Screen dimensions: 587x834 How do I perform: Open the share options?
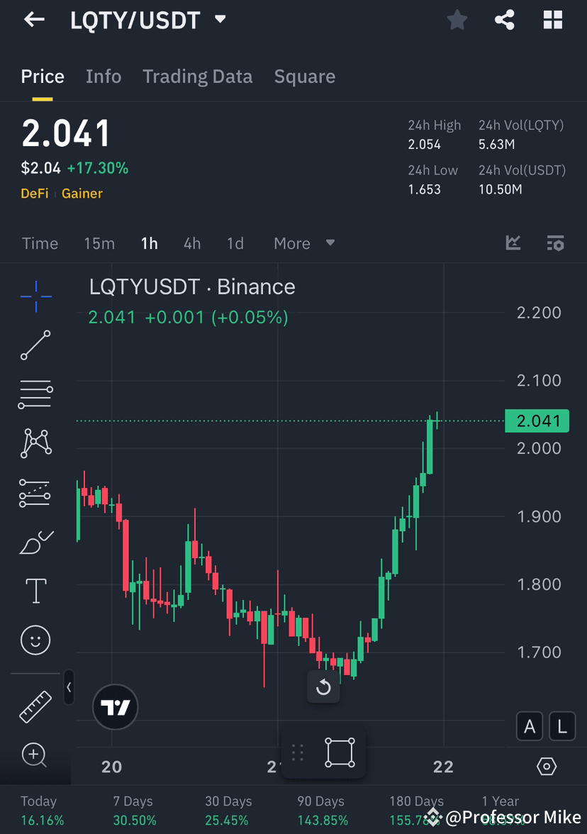(x=504, y=20)
